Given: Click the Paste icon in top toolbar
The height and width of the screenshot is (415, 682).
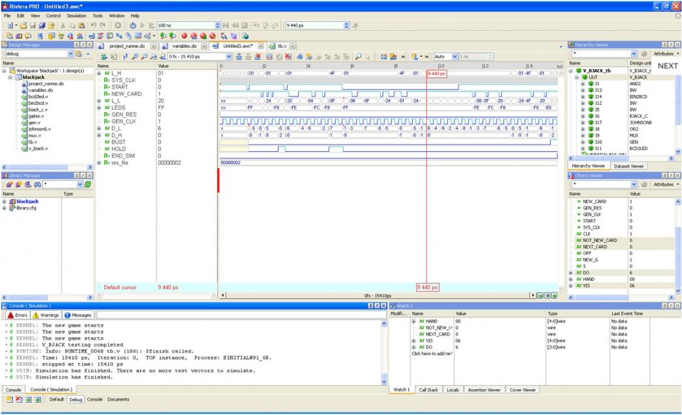Looking at the screenshot, I should [x=82, y=25].
